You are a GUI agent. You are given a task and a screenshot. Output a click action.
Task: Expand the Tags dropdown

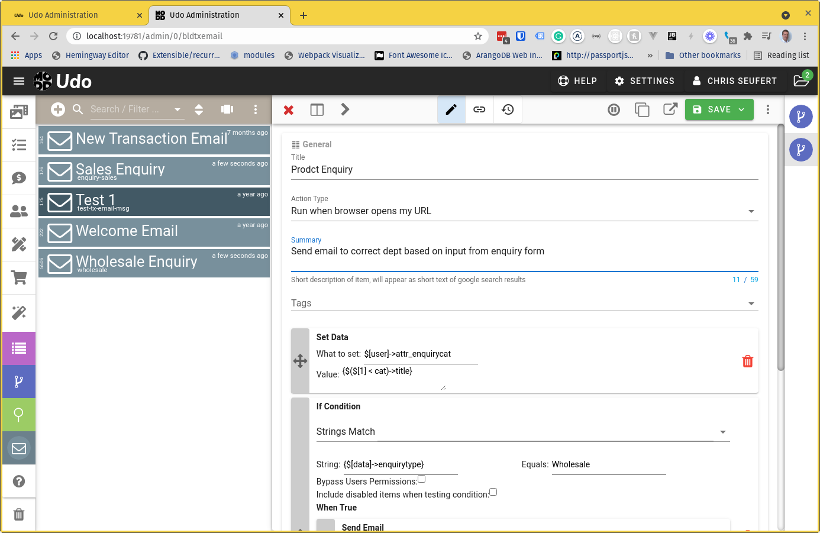click(x=751, y=303)
